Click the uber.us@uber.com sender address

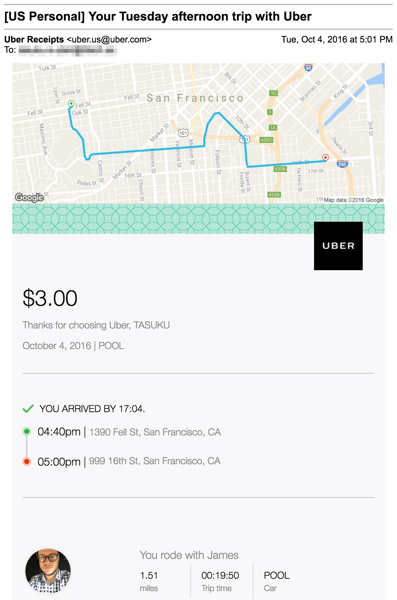(109, 40)
